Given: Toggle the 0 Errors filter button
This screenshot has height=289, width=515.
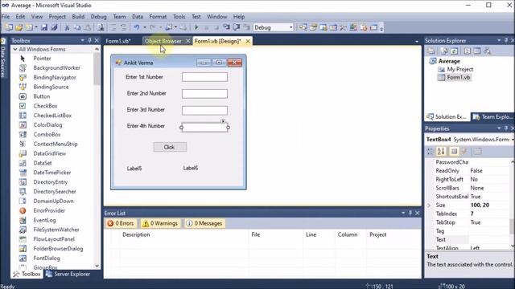Looking at the screenshot, I should coord(121,223).
